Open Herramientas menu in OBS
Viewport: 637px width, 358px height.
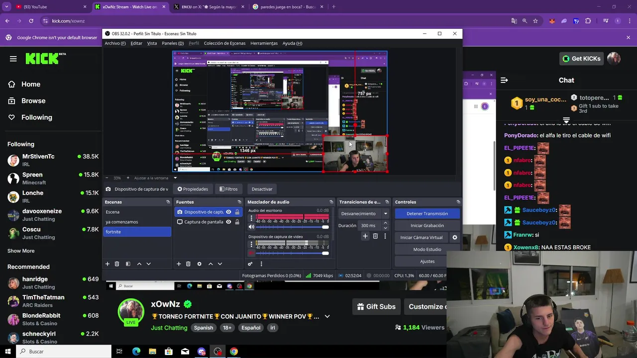click(x=264, y=43)
